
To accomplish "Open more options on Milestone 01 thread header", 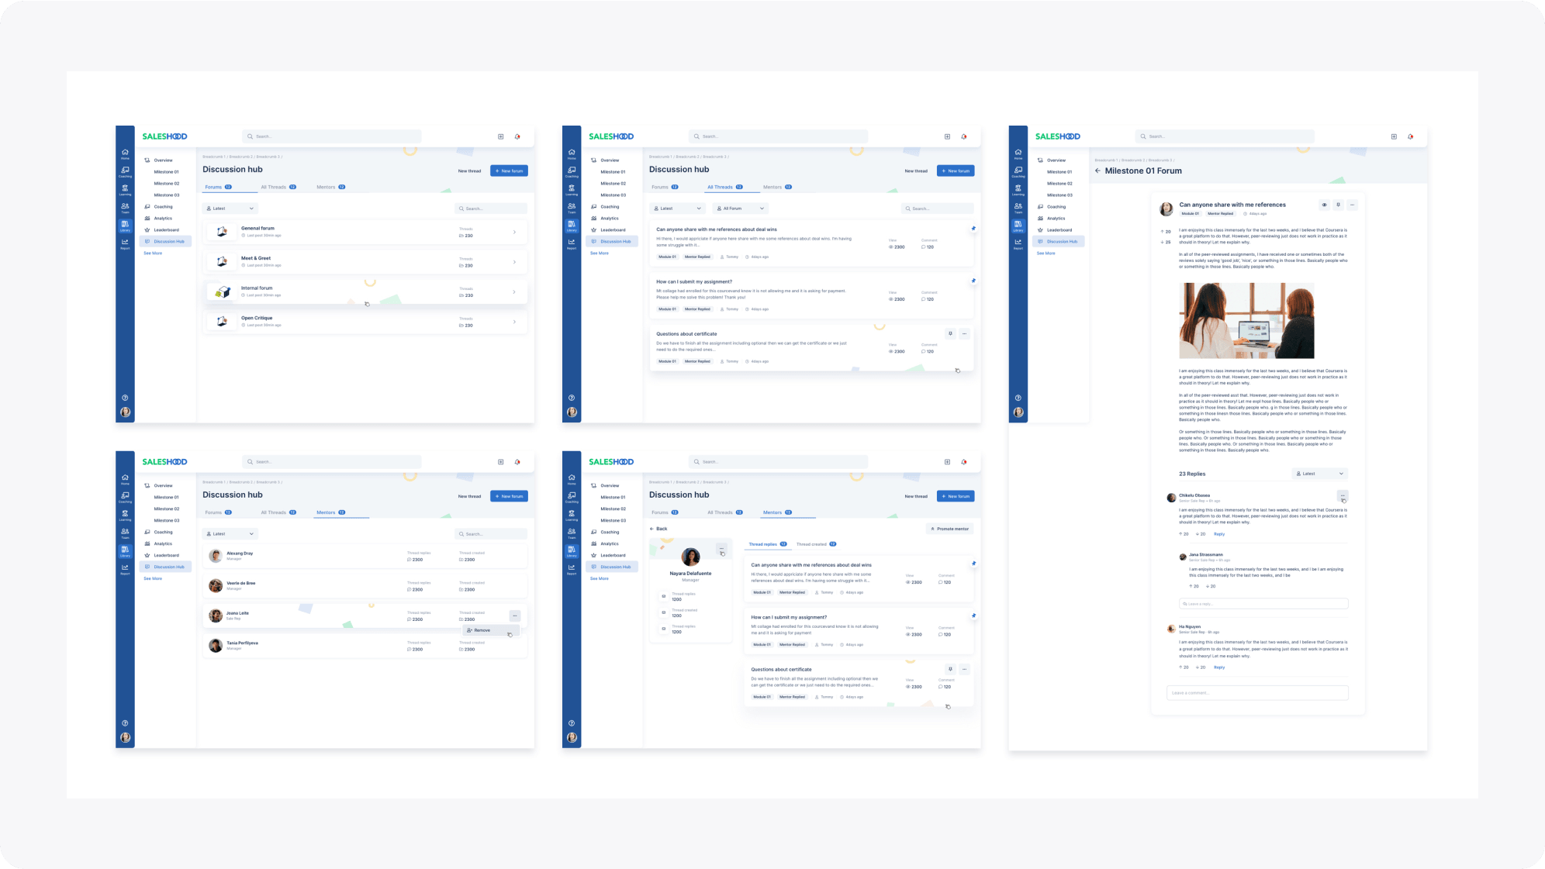I will (x=1352, y=205).
